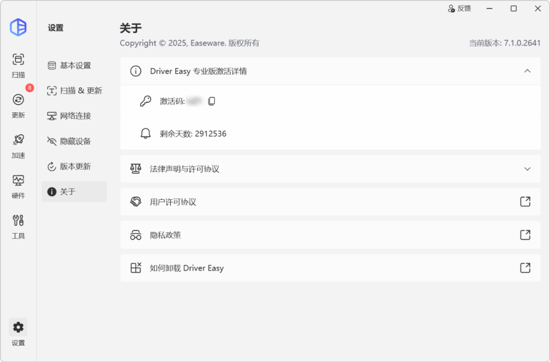Open 如何卸载 Driver Easy external link icon
Screen dimensions: 550x362
click(x=525, y=268)
